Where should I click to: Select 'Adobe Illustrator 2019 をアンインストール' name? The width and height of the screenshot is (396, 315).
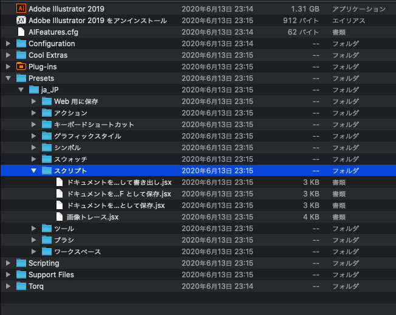click(98, 21)
